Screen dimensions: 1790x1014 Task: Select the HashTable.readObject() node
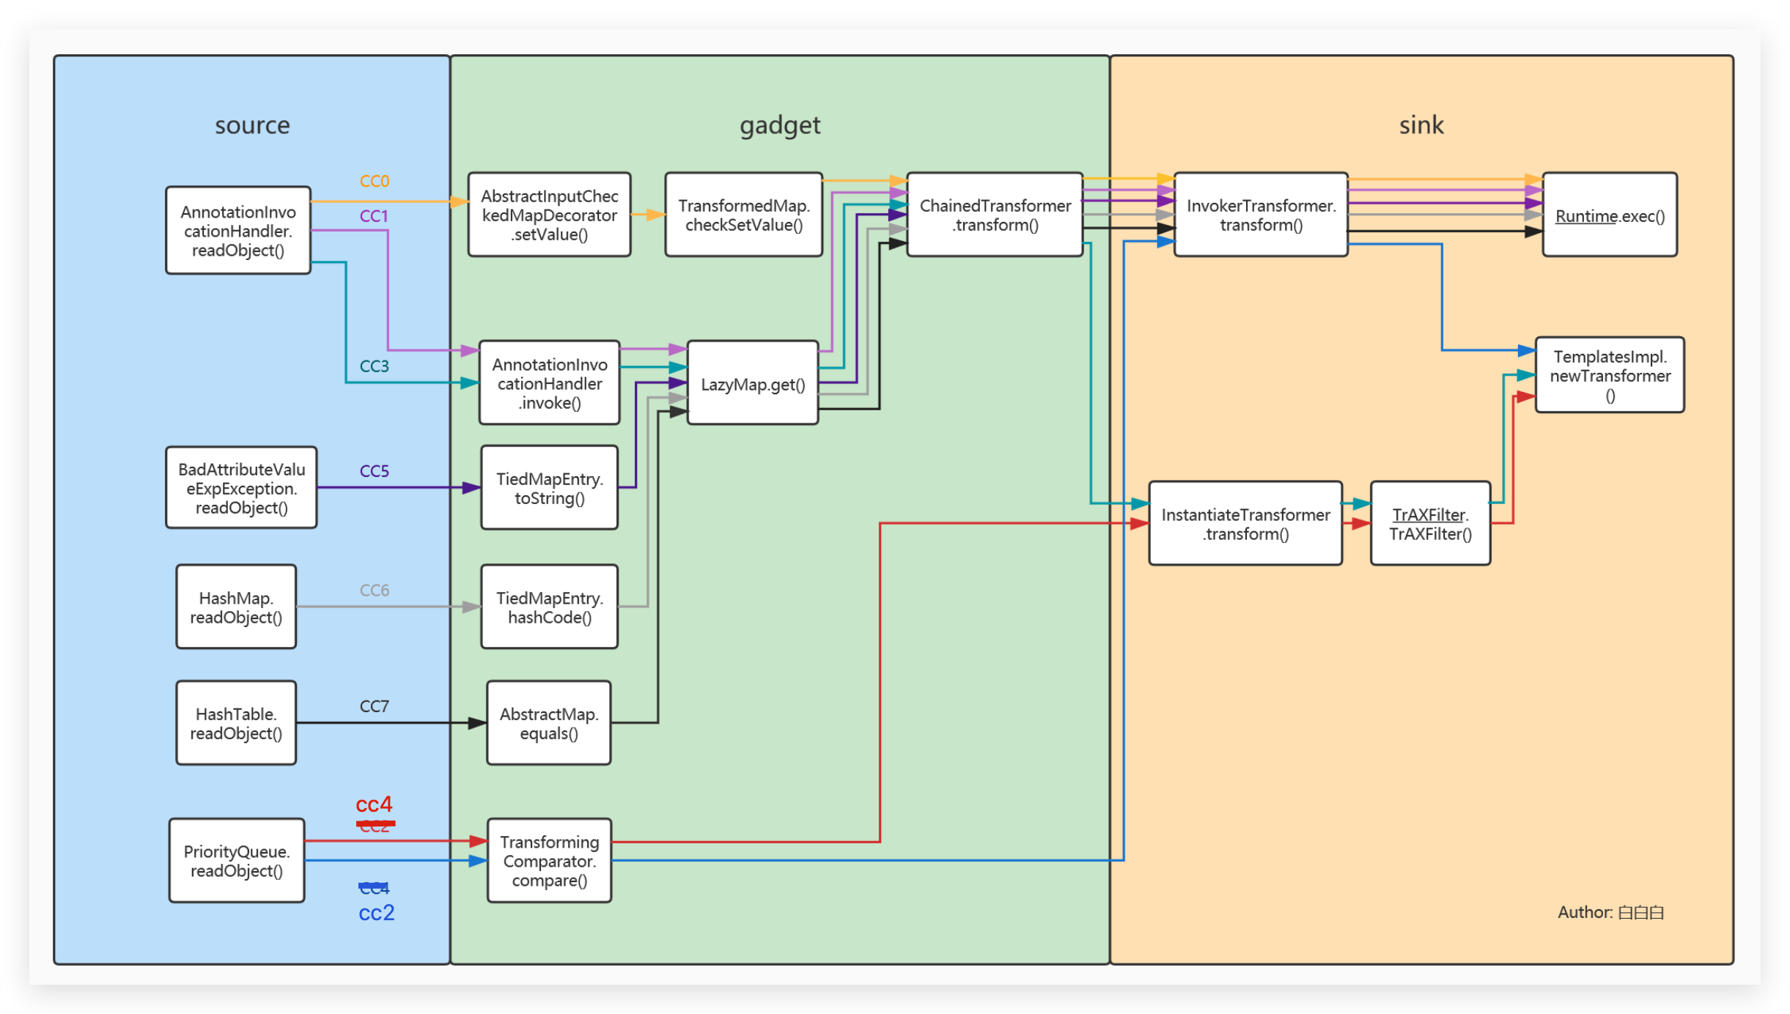click(236, 722)
